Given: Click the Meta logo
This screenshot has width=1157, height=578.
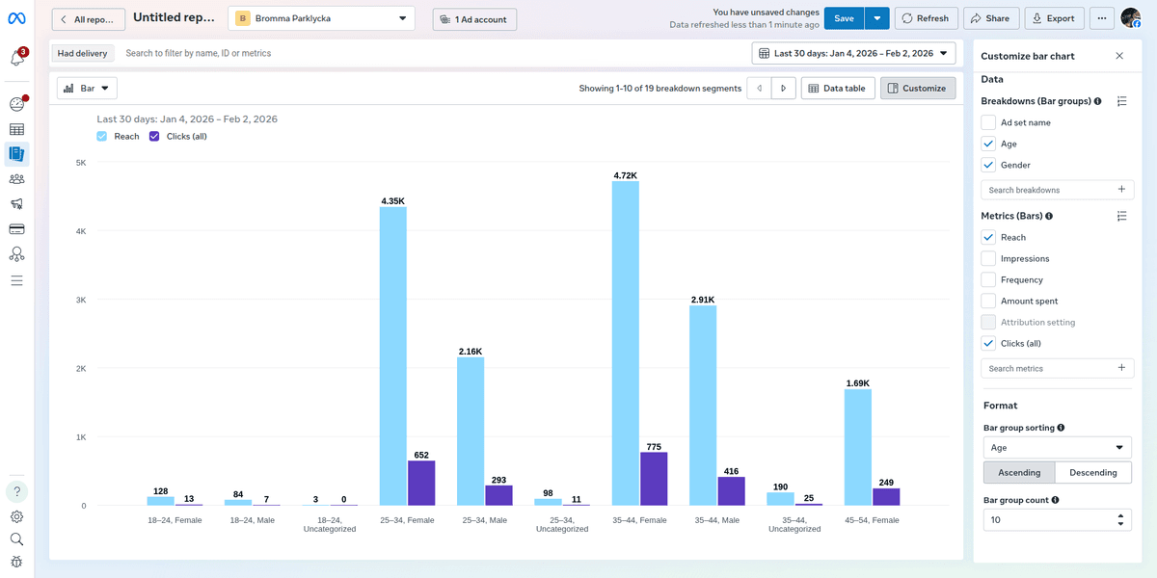Looking at the screenshot, I should (17, 18).
